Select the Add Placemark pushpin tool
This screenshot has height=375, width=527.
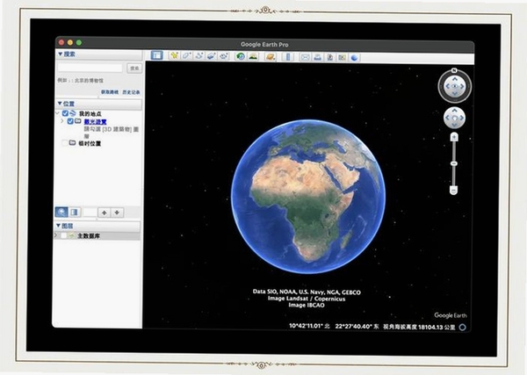[174, 55]
